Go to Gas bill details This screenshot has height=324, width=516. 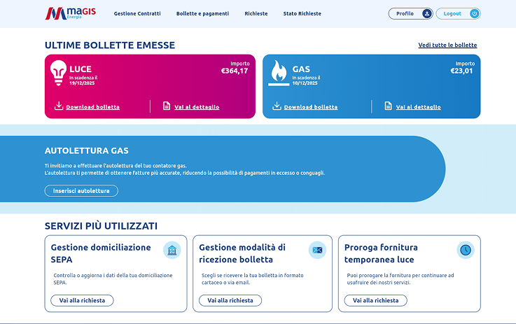point(418,107)
